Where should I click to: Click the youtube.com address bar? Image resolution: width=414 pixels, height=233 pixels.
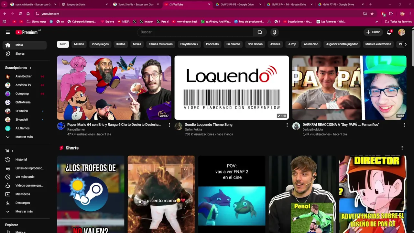[197, 14]
